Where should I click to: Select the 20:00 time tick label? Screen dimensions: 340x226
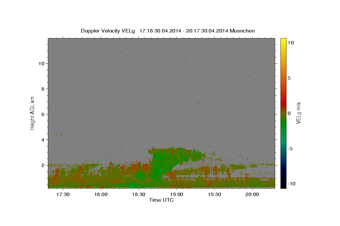coord(252,195)
